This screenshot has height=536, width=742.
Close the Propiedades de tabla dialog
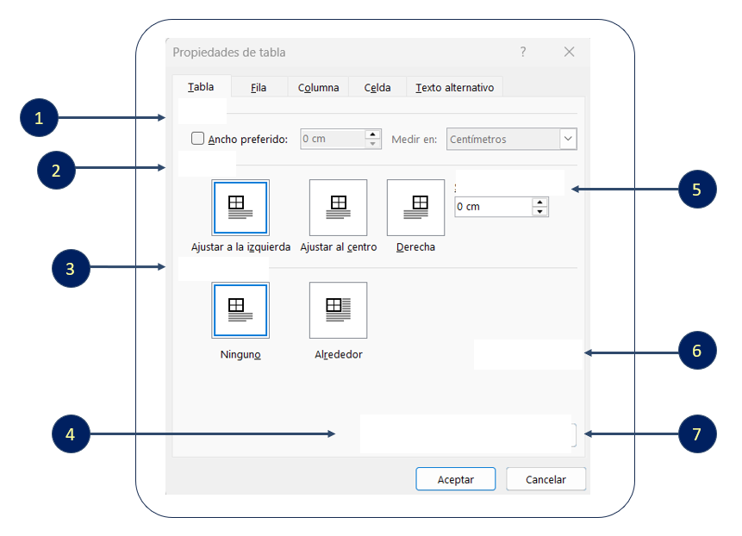pos(569,53)
